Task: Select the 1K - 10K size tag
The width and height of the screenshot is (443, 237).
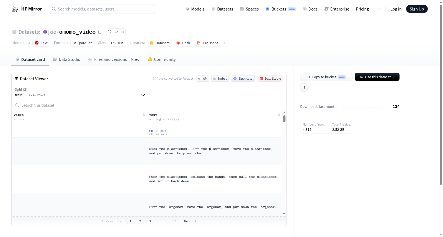Action: point(117,43)
